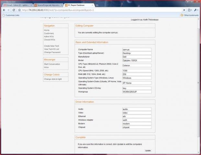
Task: Click the Audio driver field
Action: coord(137,109)
